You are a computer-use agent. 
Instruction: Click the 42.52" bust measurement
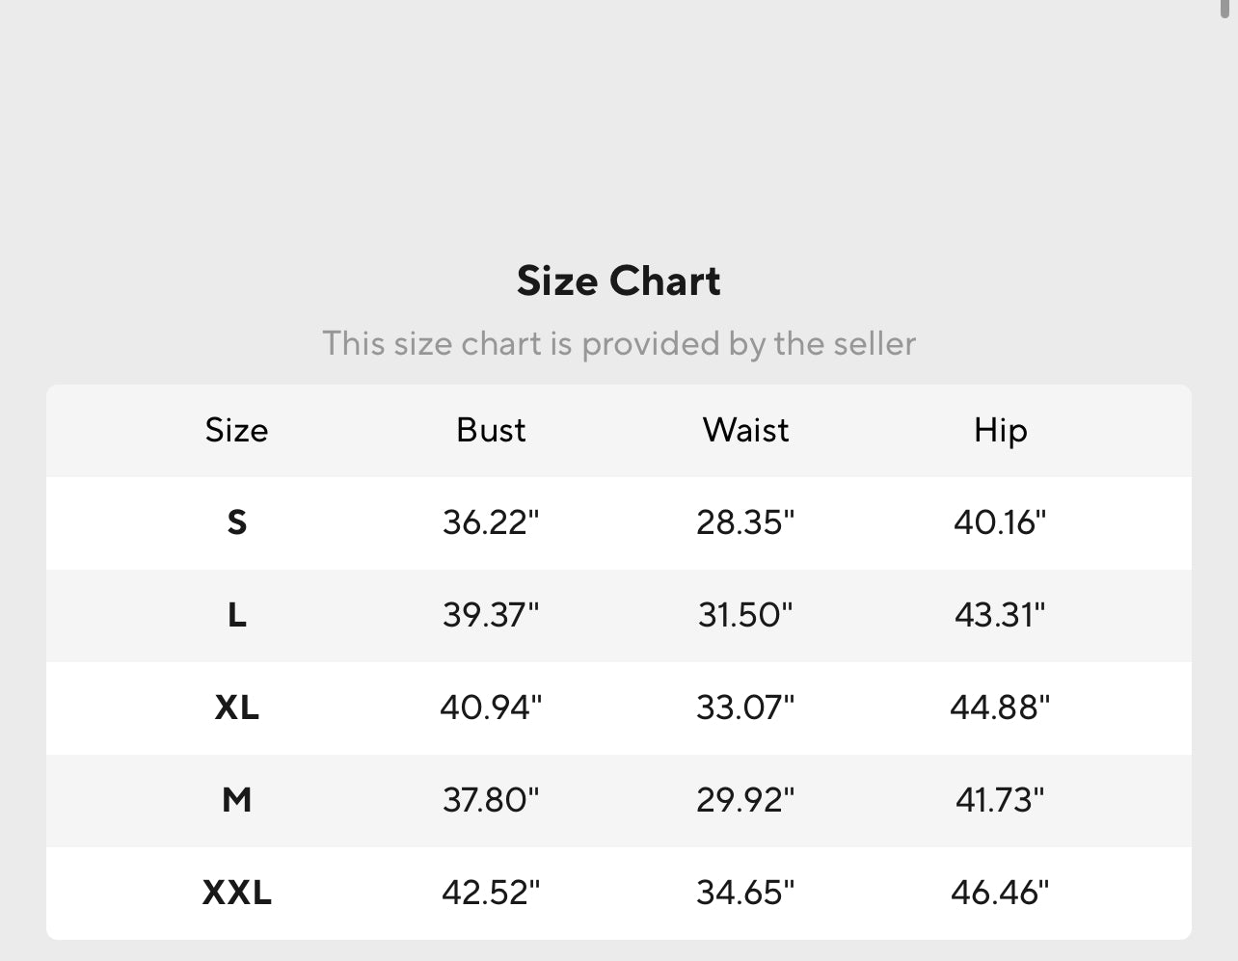(491, 893)
